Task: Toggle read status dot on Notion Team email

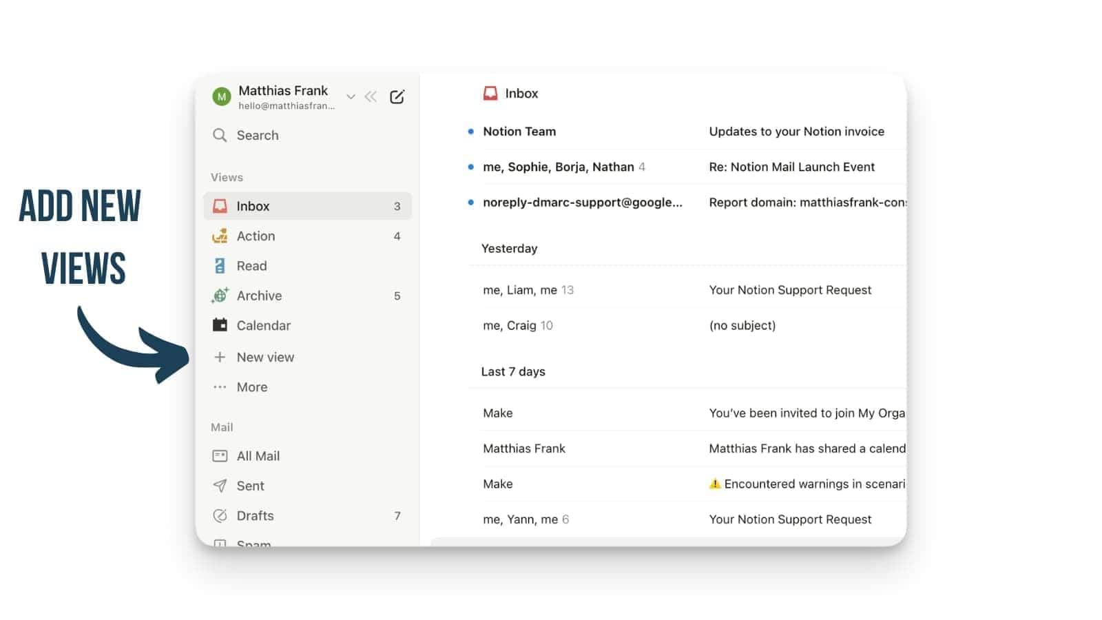Action: (470, 131)
